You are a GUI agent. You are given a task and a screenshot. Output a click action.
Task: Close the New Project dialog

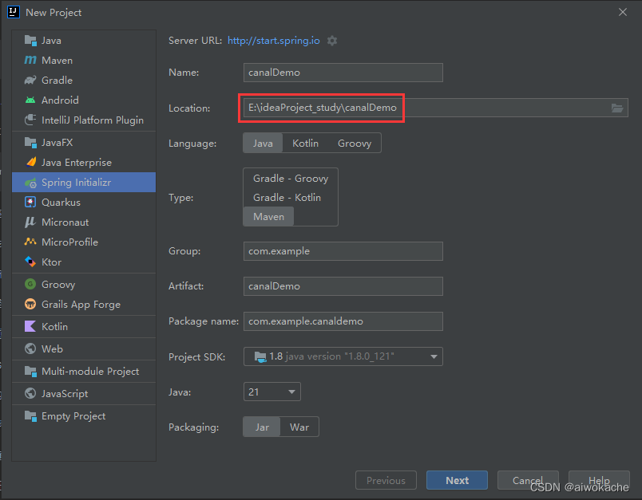click(623, 12)
